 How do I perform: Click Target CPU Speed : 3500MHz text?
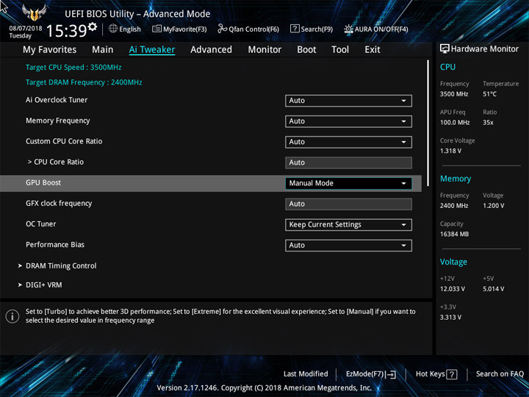click(73, 67)
